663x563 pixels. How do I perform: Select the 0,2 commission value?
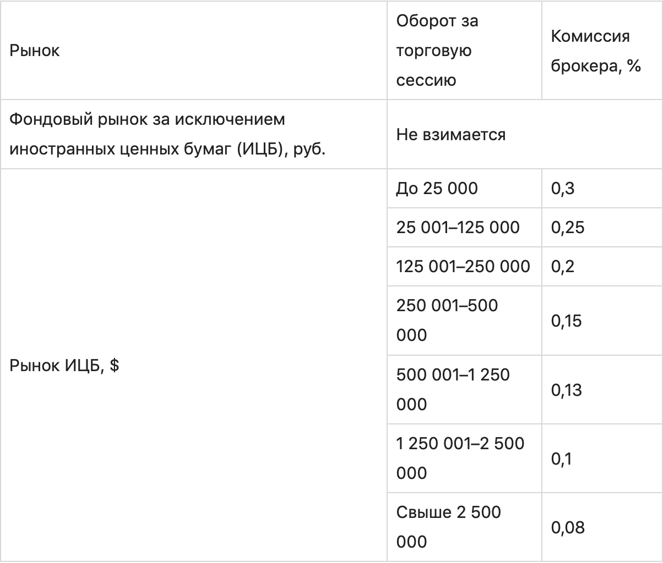[x=562, y=266]
